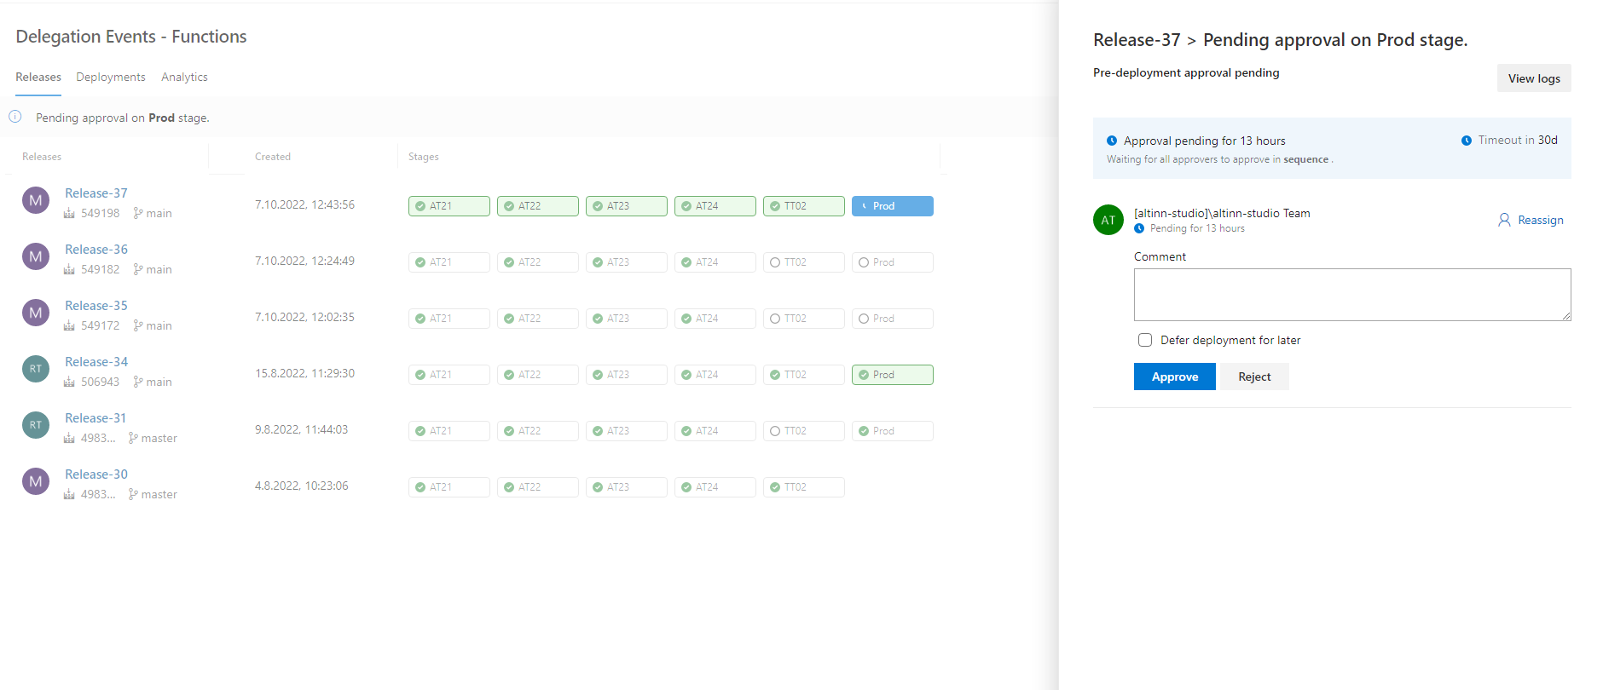
Task: Switch to the Deployments tab
Action: [111, 77]
